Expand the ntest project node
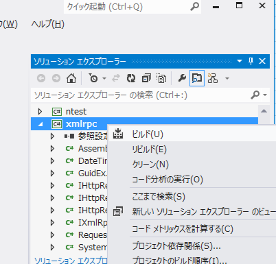Image resolution: width=276 pixels, height=264 pixels. coord(40,112)
